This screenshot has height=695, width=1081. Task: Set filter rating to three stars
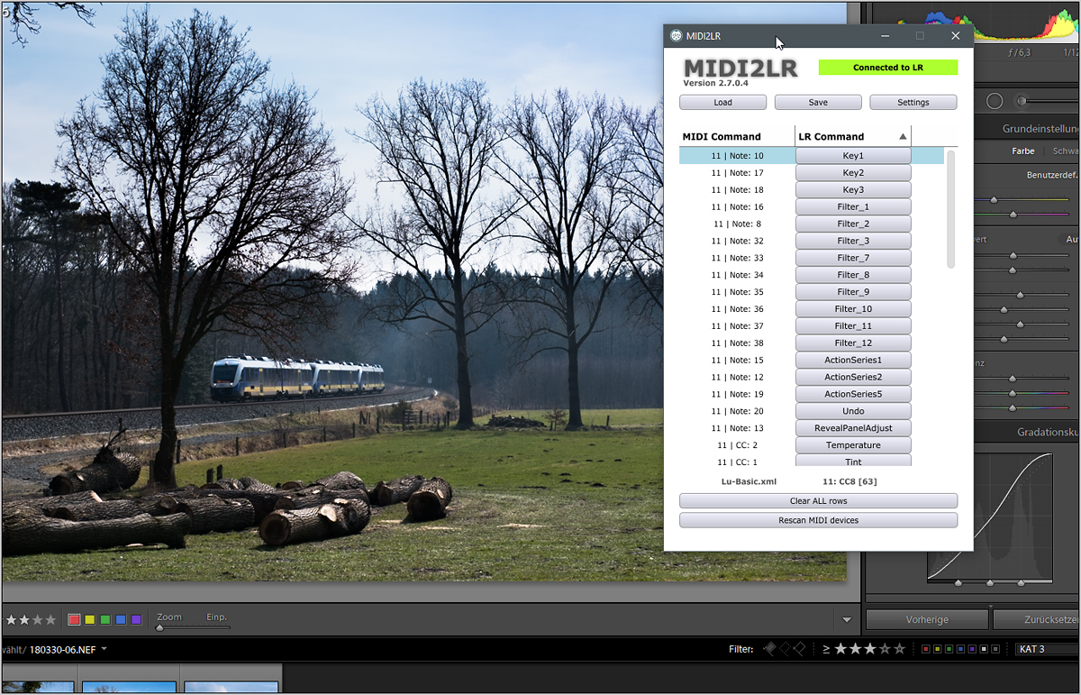point(868,649)
